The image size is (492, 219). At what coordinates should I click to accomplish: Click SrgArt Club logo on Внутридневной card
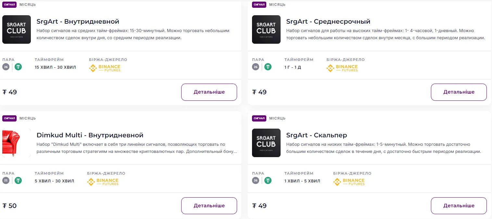[17, 29]
